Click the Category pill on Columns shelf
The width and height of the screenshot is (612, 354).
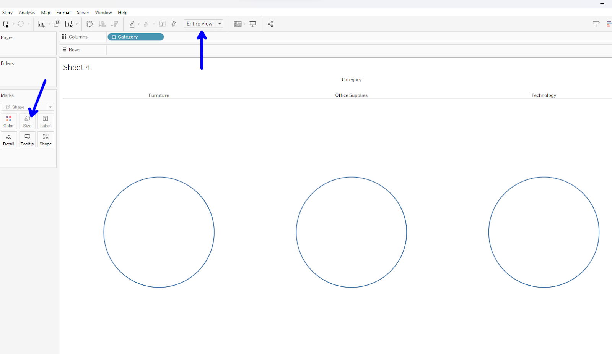click(x=136, y=37)
